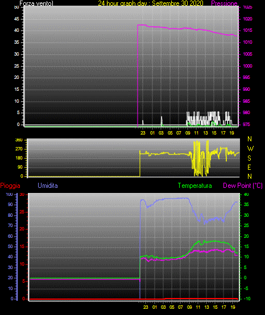Click the 60 humidity axis value

10,236
